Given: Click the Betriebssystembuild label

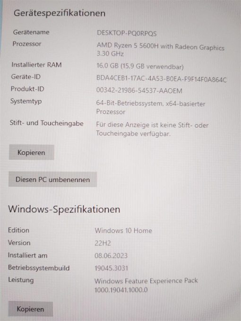Looking at the screenshot, I should pyautogui.click(x=39, y=268).
